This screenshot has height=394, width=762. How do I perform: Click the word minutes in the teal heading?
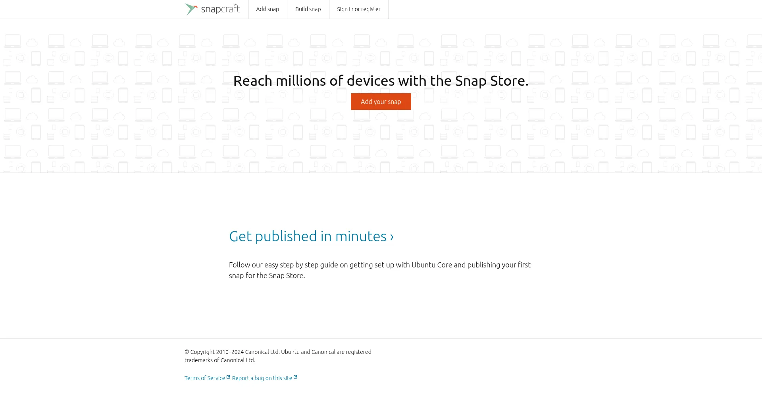[361, 236]
